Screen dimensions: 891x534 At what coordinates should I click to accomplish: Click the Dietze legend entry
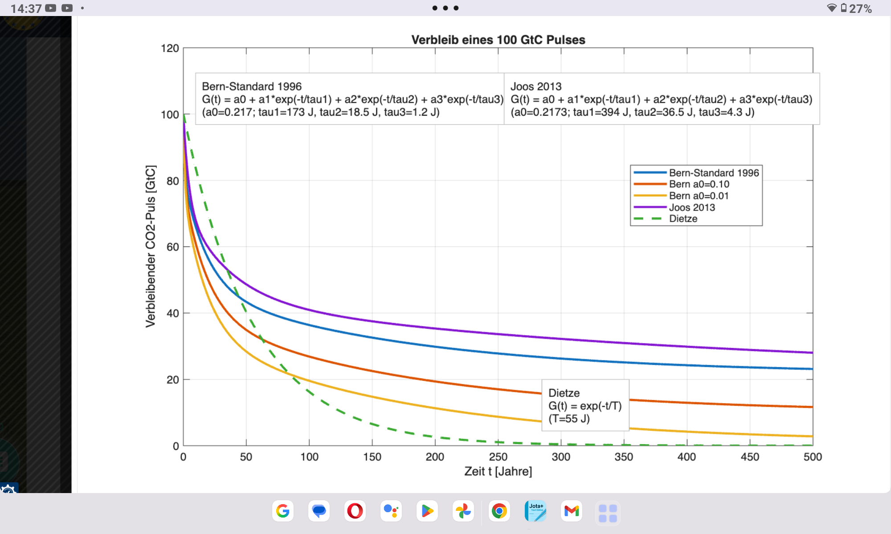(x=683, y=218)
